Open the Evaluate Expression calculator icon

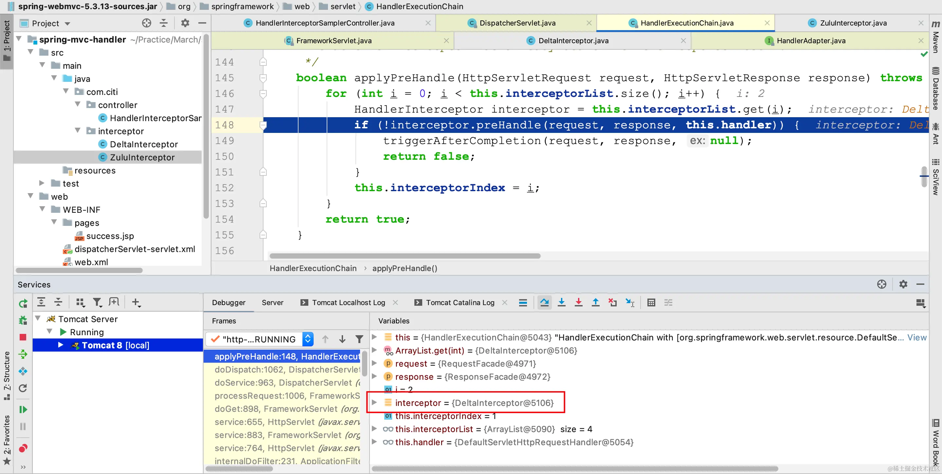pyautogui.click(x=651, y=302)
